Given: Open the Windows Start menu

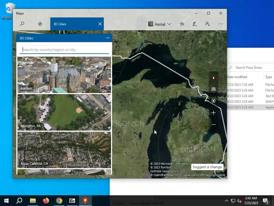Looking at the screenshot, I should (x=6, y=201).
